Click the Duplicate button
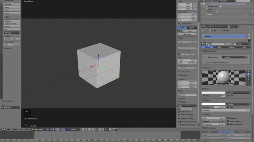The width and height of the screenshot is (254, 142). click(x=12, y=21)
